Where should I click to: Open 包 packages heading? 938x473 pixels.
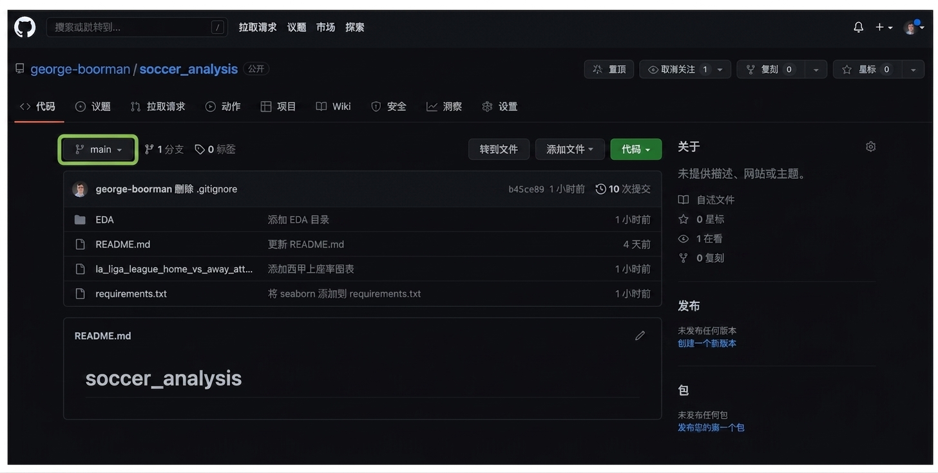tap(684, 391)
